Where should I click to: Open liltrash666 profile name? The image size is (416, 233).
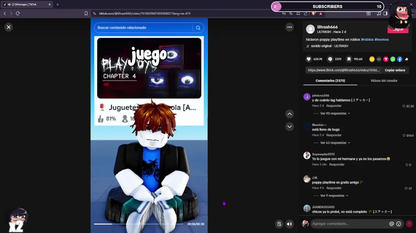click(327, 27)
